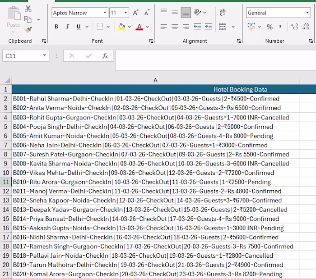Click the Insert Function fx icon

tap(105, 55)
